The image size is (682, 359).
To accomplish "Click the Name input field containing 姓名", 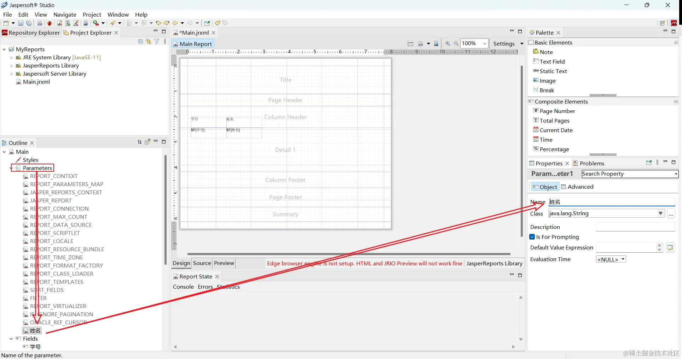I will pos(612,202).
